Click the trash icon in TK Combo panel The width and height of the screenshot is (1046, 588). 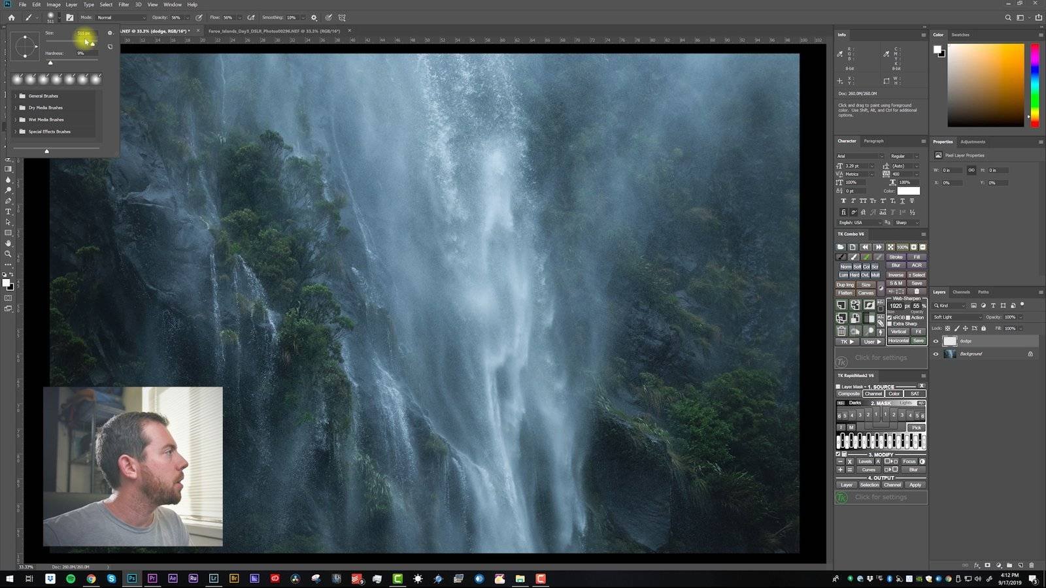tap(841, 331)
